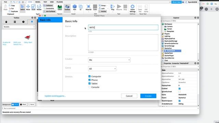Toggle the IgnoreGuiInset property checkbox
This screenshot has width=219, height=123.
179,92
